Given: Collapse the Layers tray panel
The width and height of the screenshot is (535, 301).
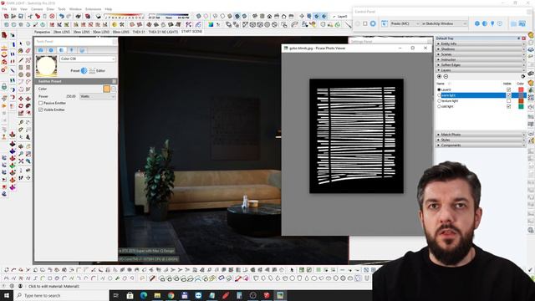Looking at the screenshot, I should pyautogui.click(x=481, y=70).
